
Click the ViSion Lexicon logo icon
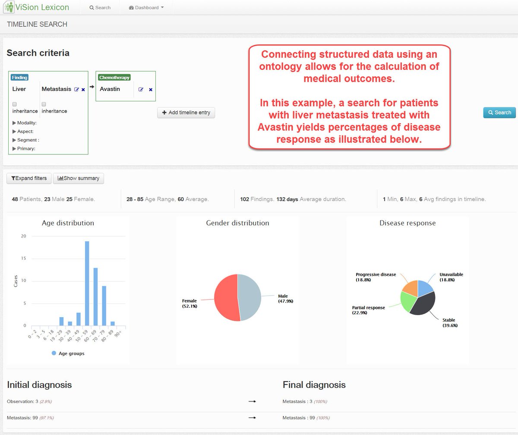(x=9, y=7)
